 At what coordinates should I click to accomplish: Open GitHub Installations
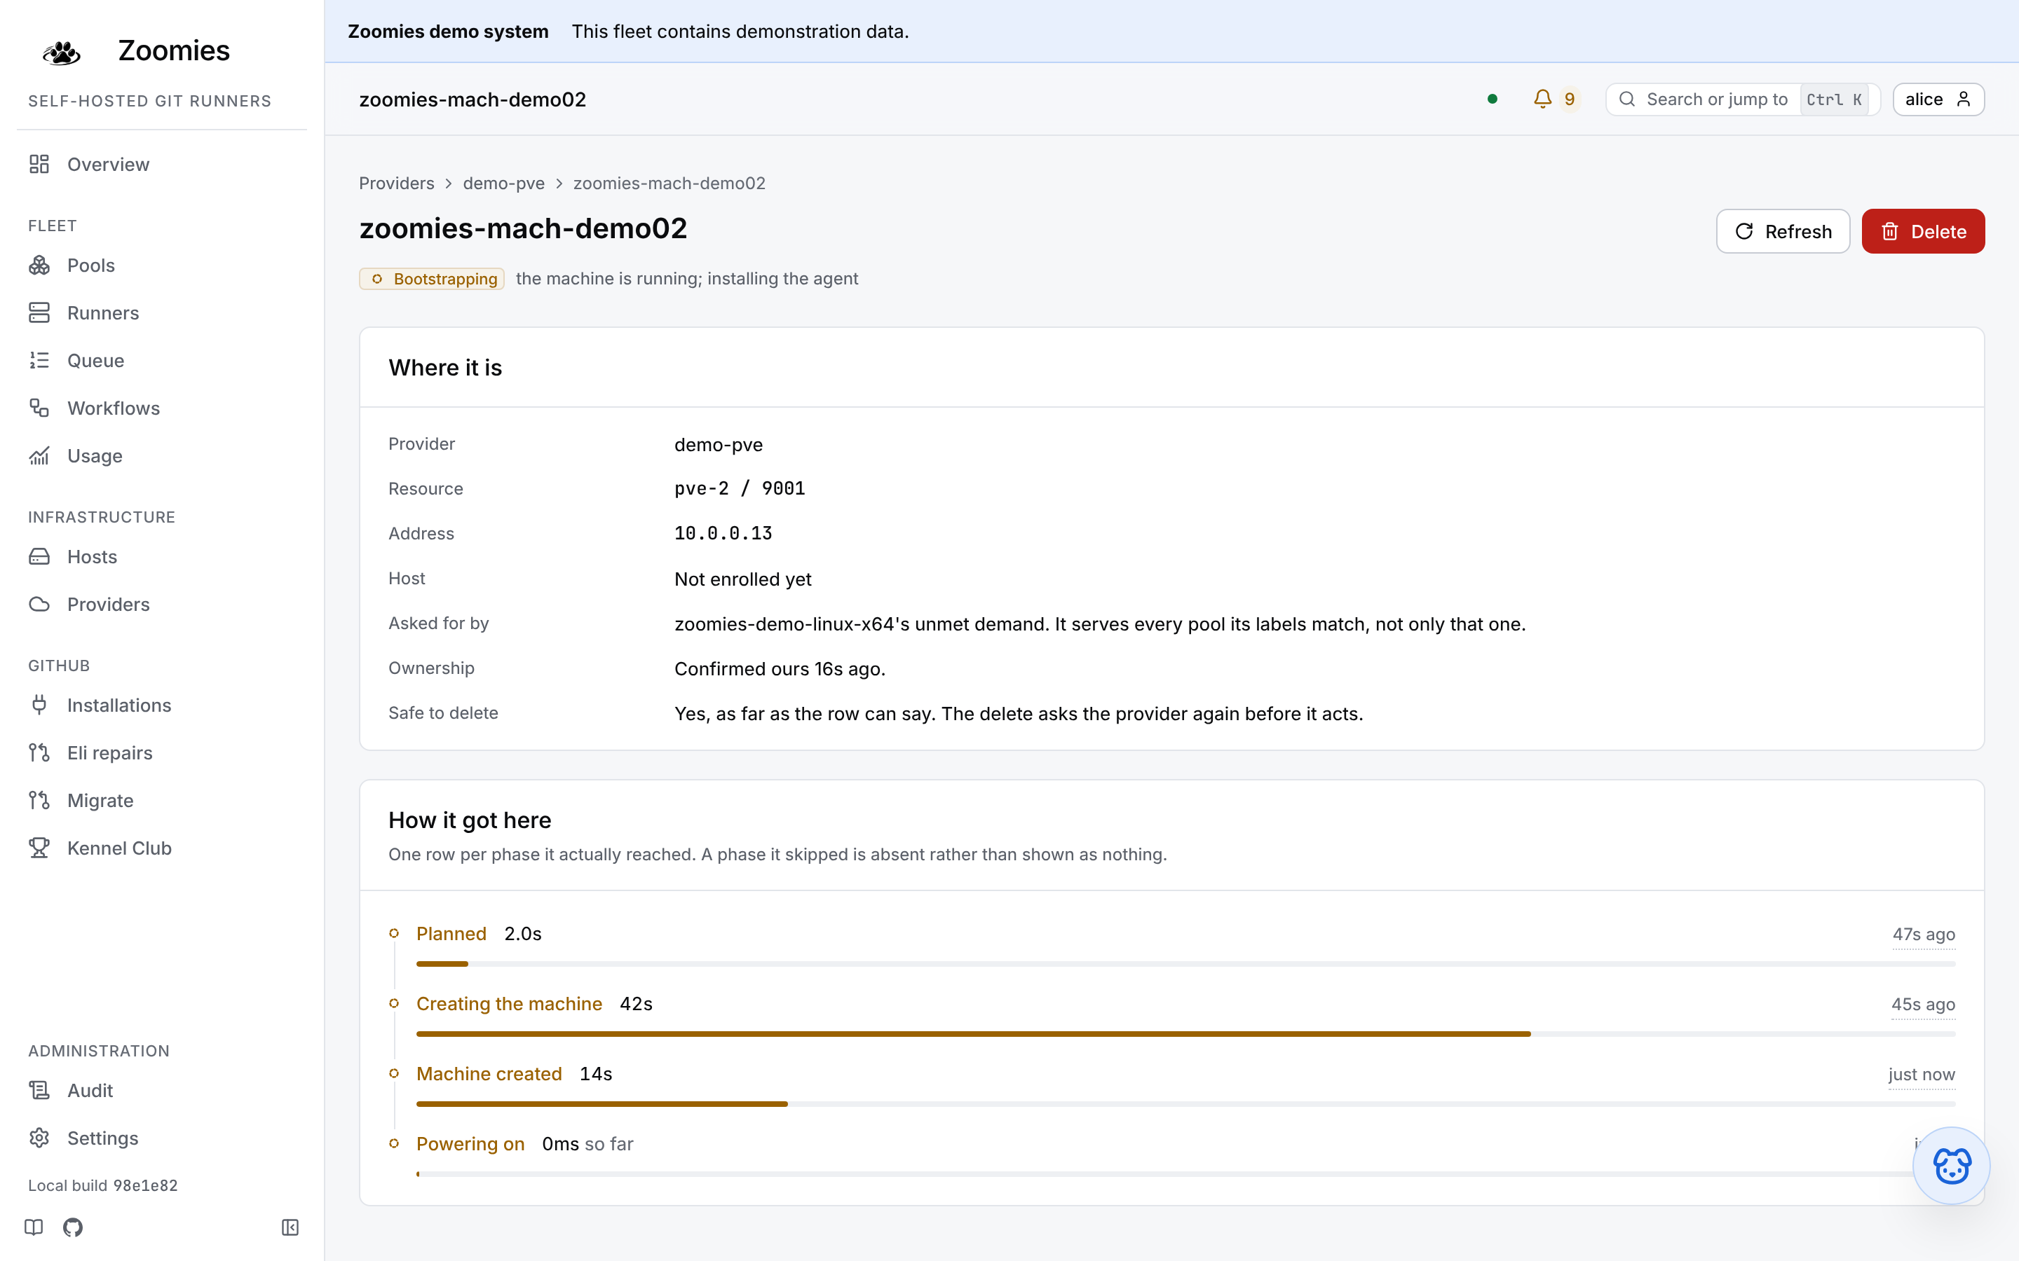[x=162, y=705]
